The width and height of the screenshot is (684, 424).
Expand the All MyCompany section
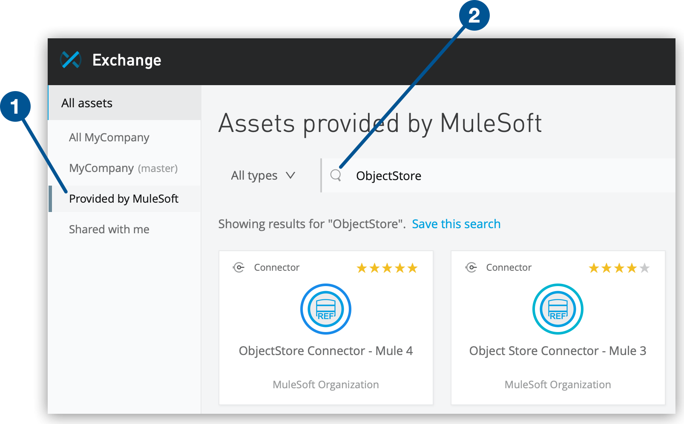pos(109,137)
